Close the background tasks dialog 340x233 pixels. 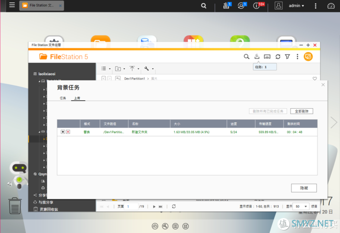pyautogui.click(x=323, y=85)
